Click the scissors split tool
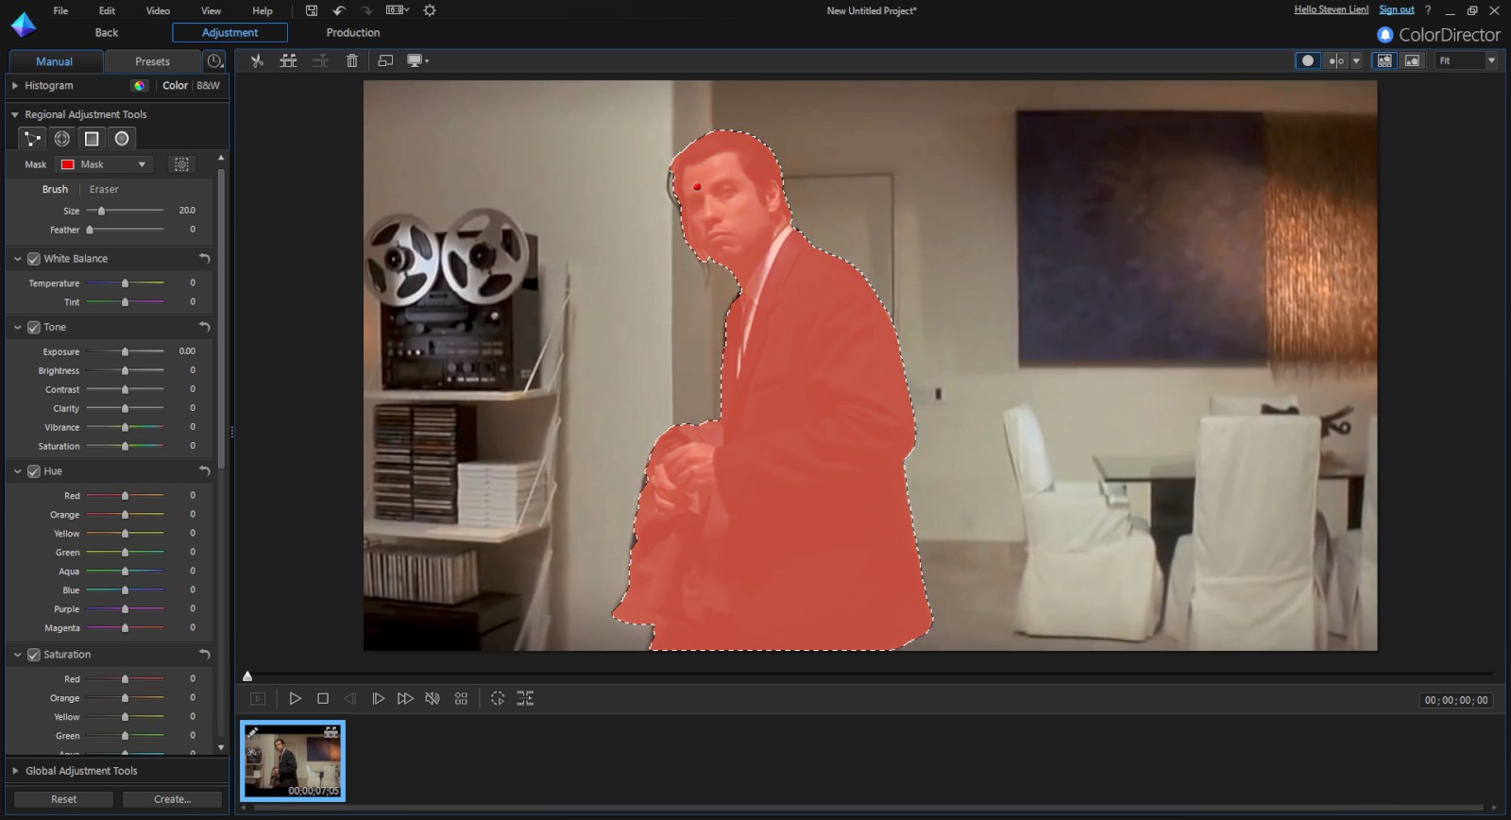Screen dimensions: 1511x820 tap(256, 60)
